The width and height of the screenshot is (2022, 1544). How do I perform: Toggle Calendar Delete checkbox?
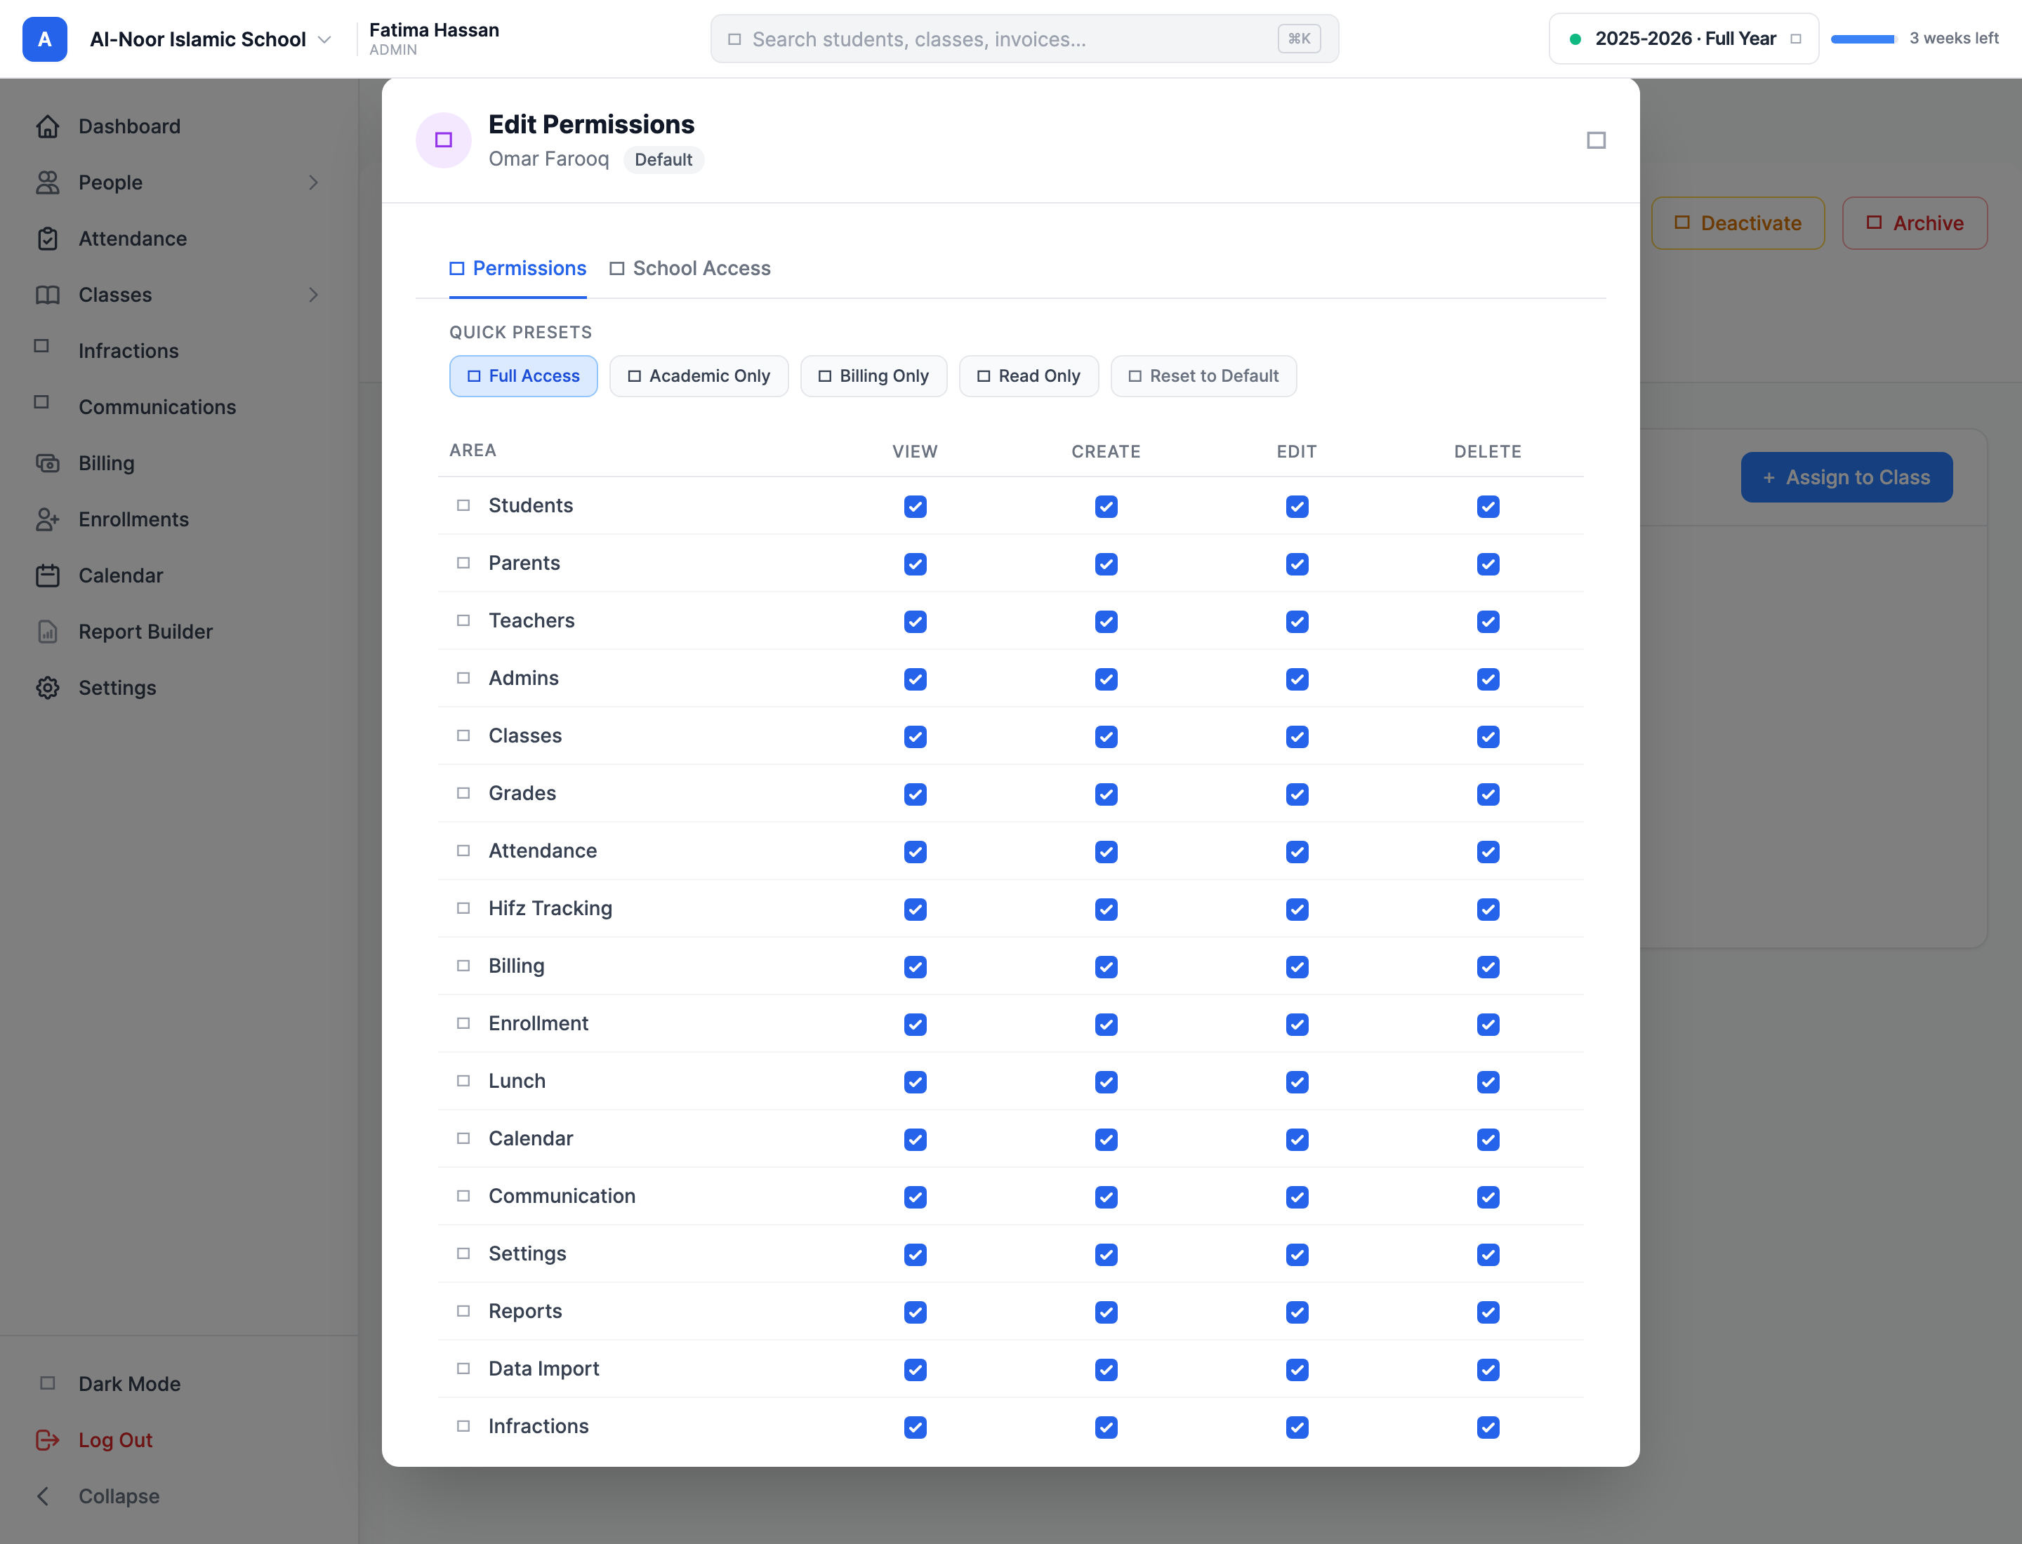pos(1488,1140)
